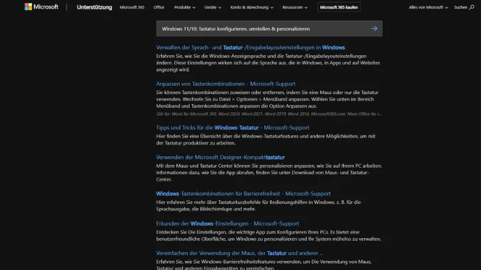
Task: Expand the Produkte dropdown
Action: pyautogui.click(x=185, y=7)
